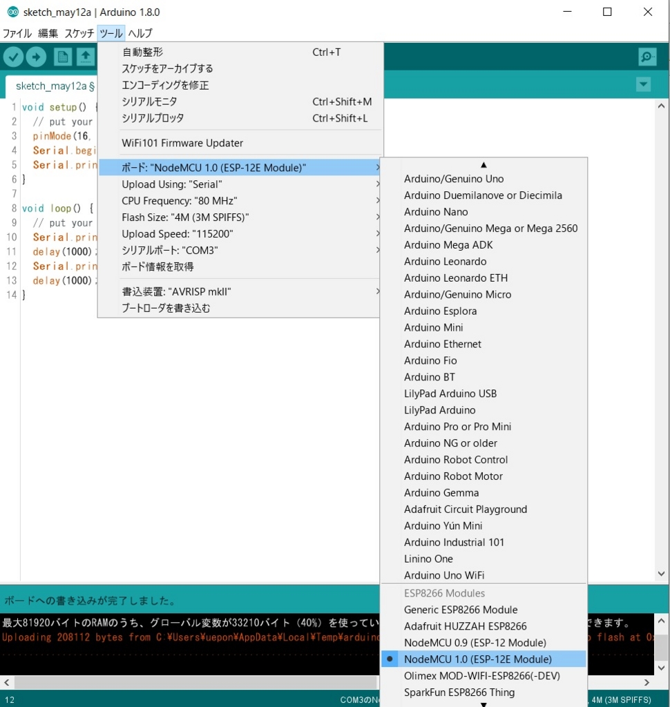Select Adafruit HUZZAH ESP8266 board
The width and height of the screenshot is (670, 707).
click(x=484, y=626)
